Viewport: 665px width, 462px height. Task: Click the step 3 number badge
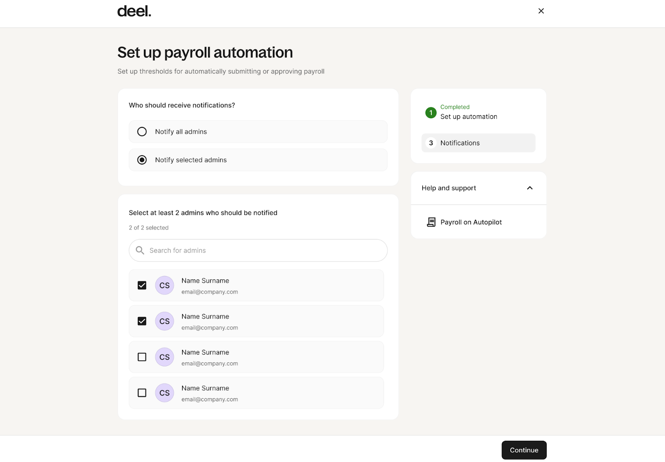pyautogui.click(x=431, y=143)
